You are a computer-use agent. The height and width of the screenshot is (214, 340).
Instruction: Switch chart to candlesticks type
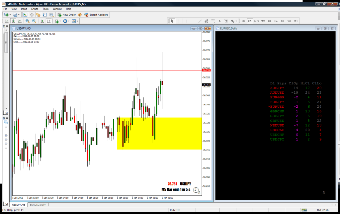[x=13, y=21]
